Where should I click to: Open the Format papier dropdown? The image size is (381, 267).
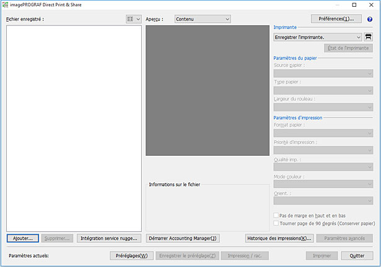coord(323,132)
